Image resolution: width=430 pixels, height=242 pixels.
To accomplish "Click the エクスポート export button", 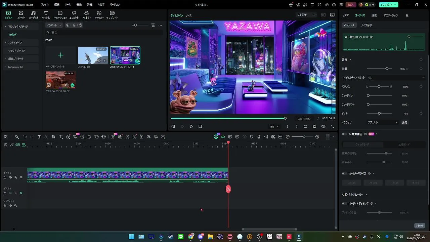I will pyautogui.click(x=389, y=5).
